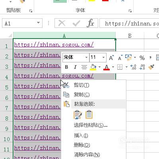Click the Decrease Font Size icon

120,58
